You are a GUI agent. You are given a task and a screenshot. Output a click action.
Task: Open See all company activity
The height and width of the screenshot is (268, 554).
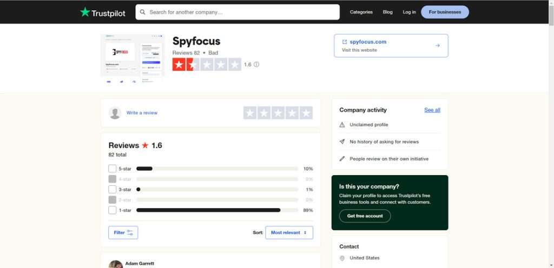pyautogui.click(x=432, y=110)
